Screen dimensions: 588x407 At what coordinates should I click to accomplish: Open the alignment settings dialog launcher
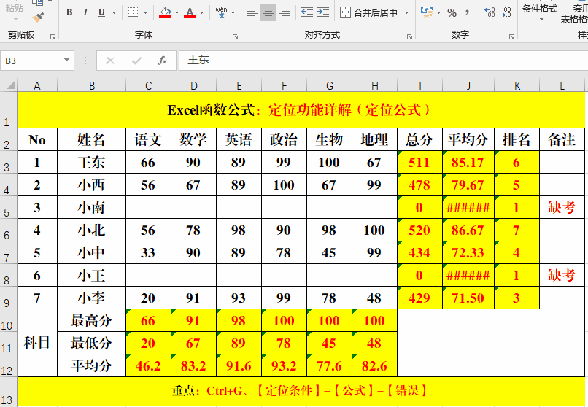[x=409, y=36]
